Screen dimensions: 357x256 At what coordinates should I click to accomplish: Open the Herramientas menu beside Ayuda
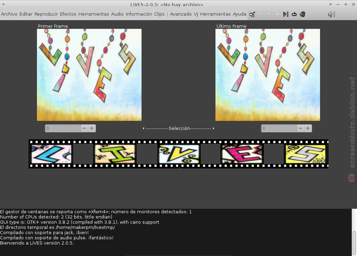coord(215,14)
